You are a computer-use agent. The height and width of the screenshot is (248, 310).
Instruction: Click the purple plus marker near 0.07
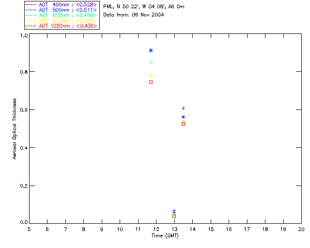(174, 211)
